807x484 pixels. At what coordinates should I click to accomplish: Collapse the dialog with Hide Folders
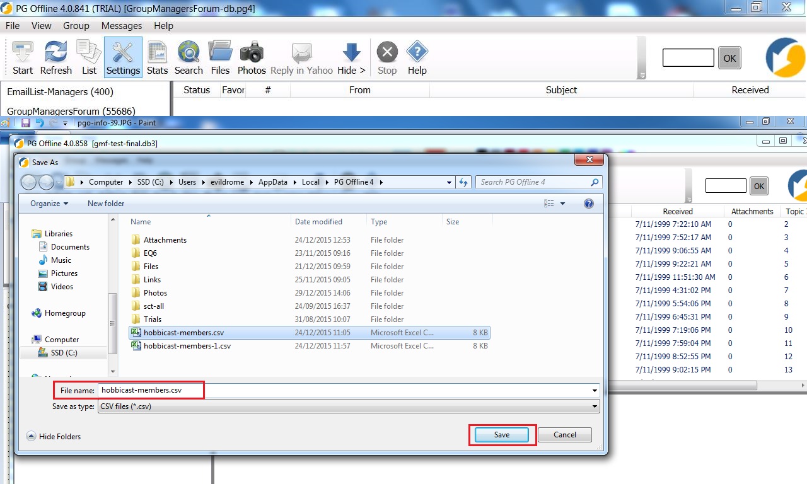point(54,436)
